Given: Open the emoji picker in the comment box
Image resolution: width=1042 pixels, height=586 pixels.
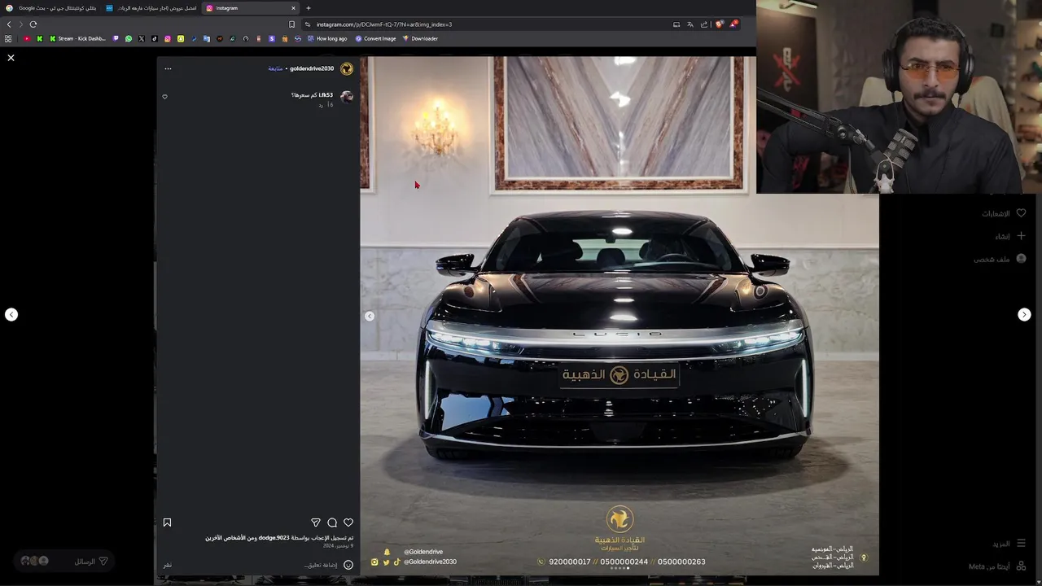Looking at the screenshot, I should tap(348, 565).
